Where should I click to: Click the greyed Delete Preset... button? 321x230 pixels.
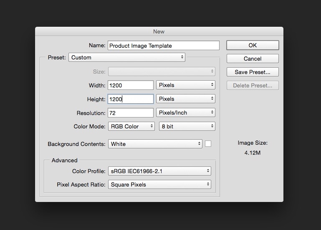pyautogui.click(x=253, y=85)
